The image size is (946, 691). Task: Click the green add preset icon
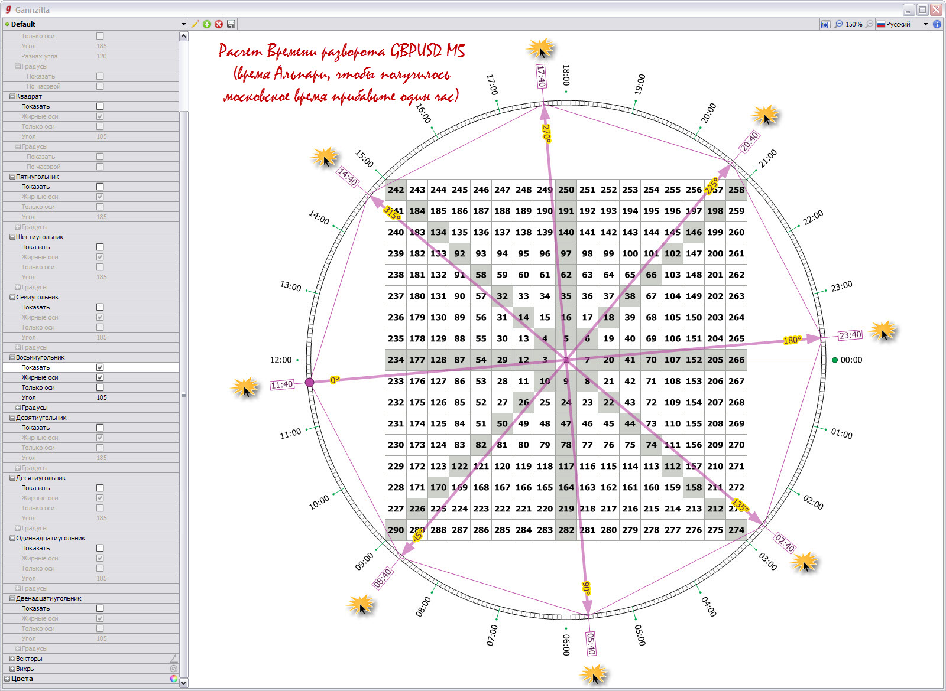[x=207, y=24]
